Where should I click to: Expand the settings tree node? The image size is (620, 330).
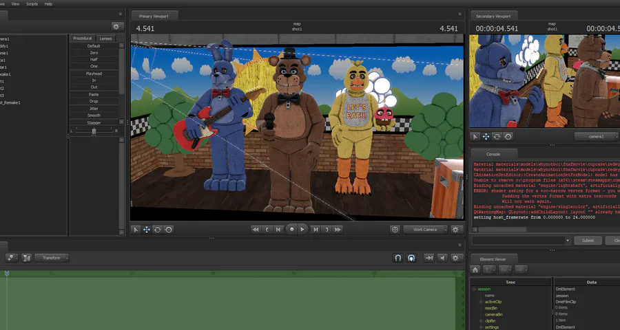(x=481, y=327)
